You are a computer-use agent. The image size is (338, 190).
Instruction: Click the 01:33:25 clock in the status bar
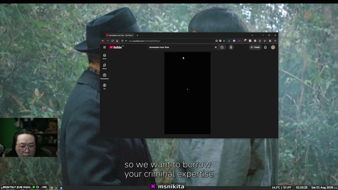(302, 187)
